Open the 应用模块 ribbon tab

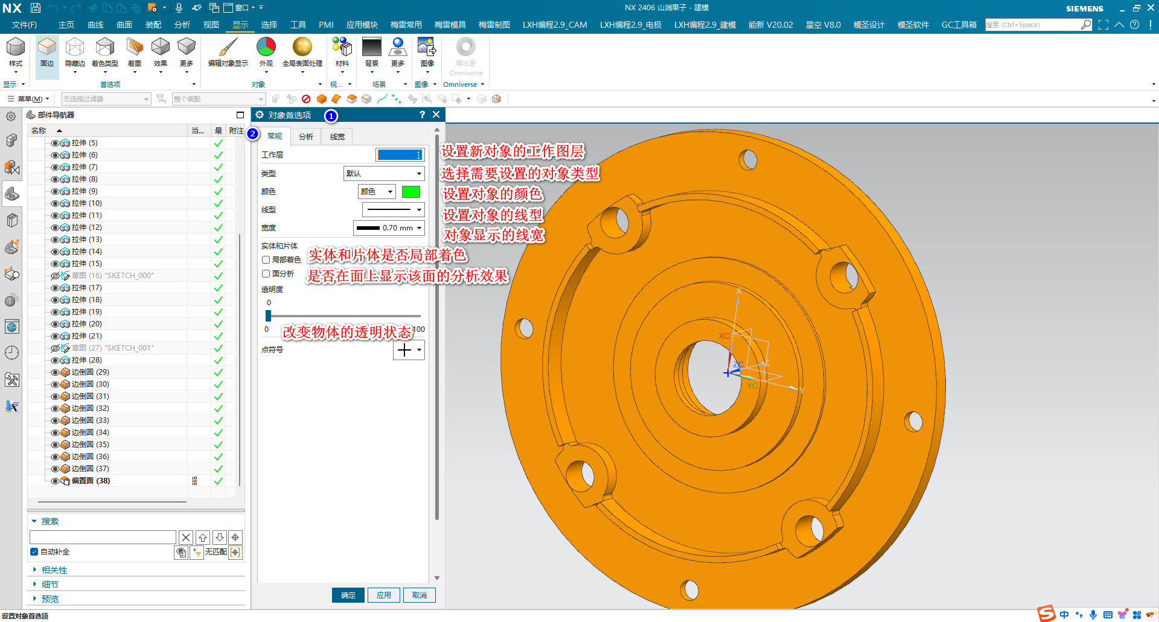(362, 25)
